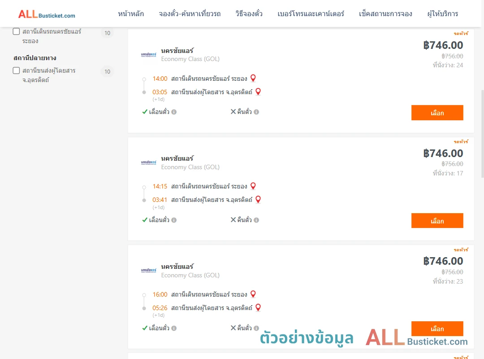484x359 pixels.
Task: Open refund info icon on the 16:00 trip
Action: pos(256,328)
